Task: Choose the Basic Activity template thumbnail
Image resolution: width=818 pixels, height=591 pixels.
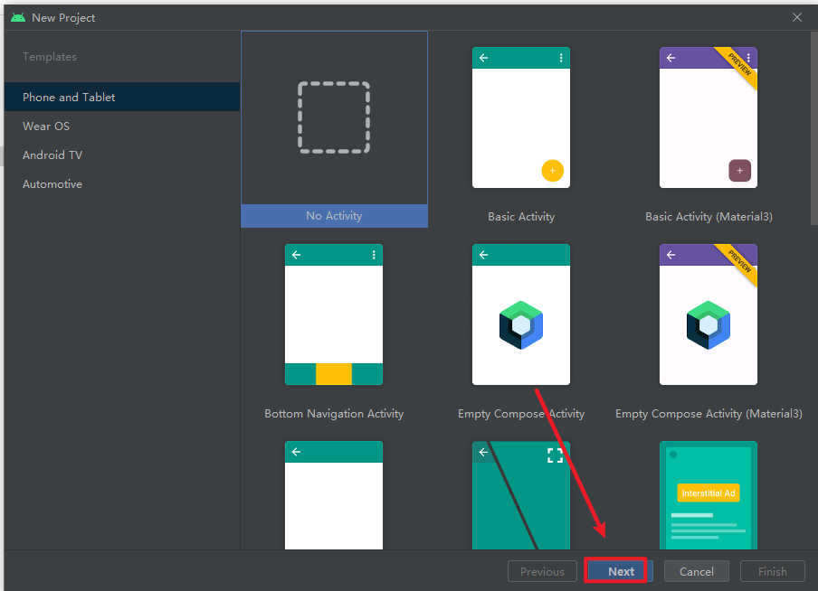Action: point(520,117)
